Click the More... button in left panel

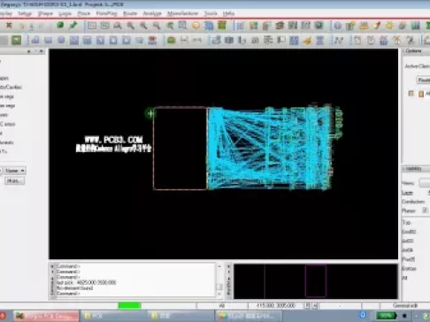[14, 180]
